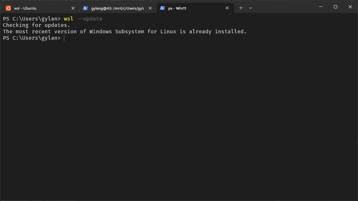This screenshot has width=358, height=201.
Task: Click the "Checking for updates." output line
Action: (x=36, y=25)
